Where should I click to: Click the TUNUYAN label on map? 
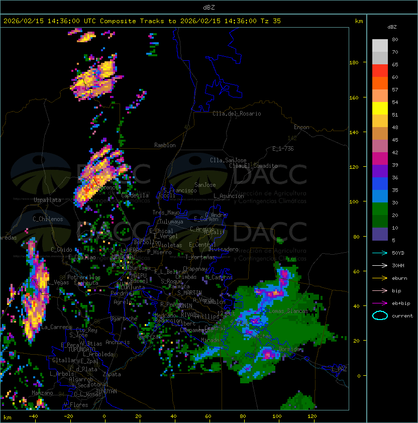point(107,391)
